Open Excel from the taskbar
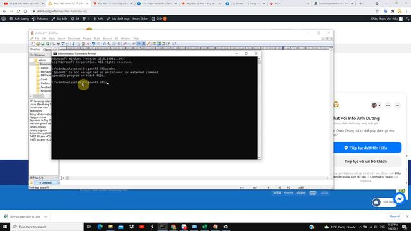The width and height of the screenshot is (411, 231). 205,227
